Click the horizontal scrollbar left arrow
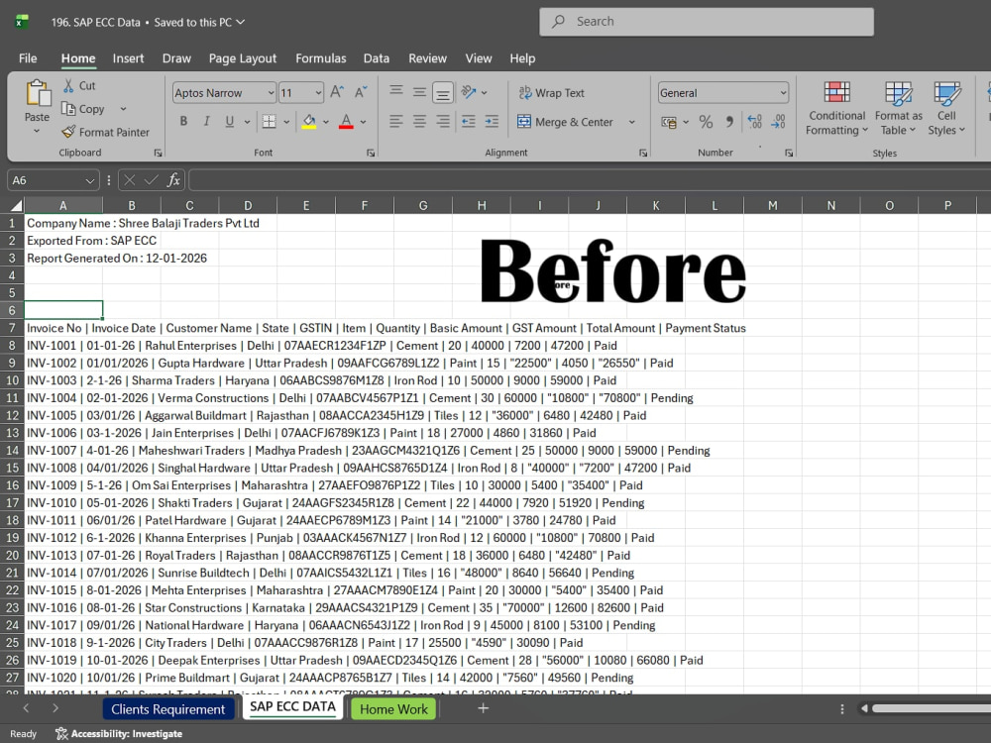991x743 pixels. click(x=864, y=708)
